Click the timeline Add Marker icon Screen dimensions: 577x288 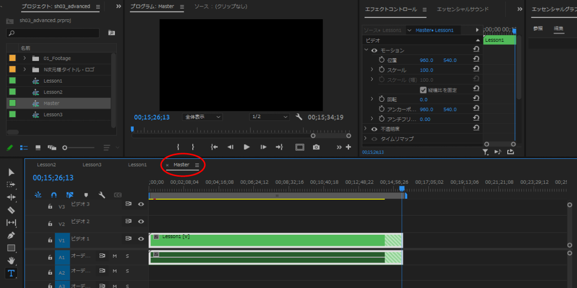click(86, 195)
